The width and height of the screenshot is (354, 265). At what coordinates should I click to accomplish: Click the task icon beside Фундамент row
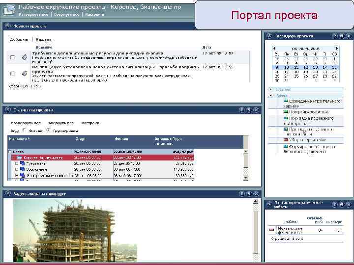click(x=22, y=163)
